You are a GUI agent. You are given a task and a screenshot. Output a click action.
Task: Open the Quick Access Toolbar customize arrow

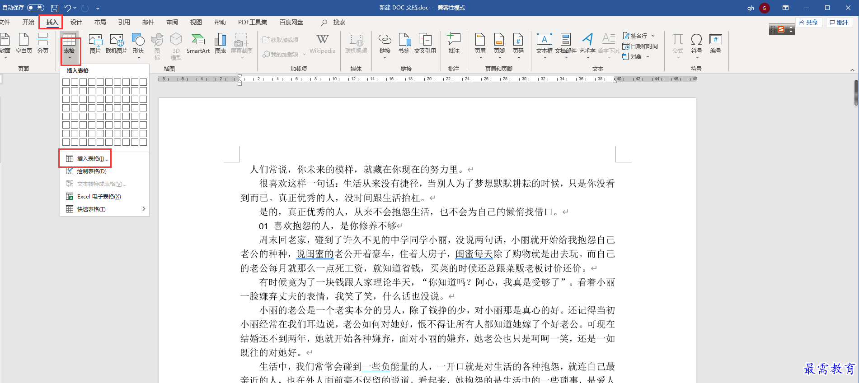[98, 8]
